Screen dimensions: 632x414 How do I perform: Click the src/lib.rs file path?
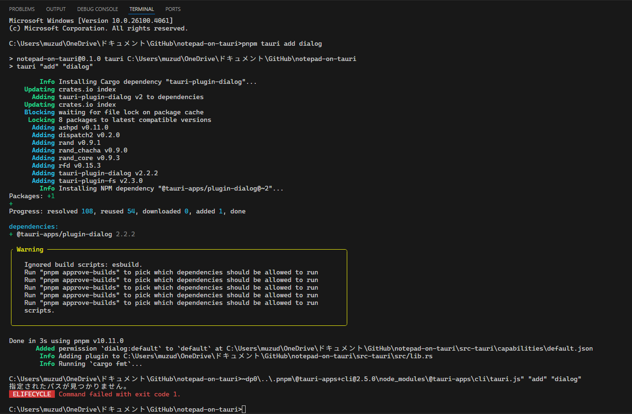coord(278,356)
